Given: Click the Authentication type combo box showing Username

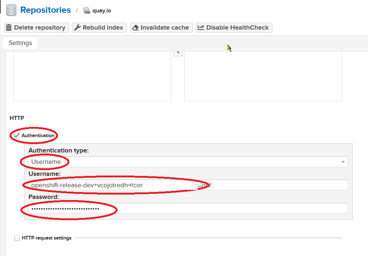Looking at the screenshot, I should coord(183,162).
